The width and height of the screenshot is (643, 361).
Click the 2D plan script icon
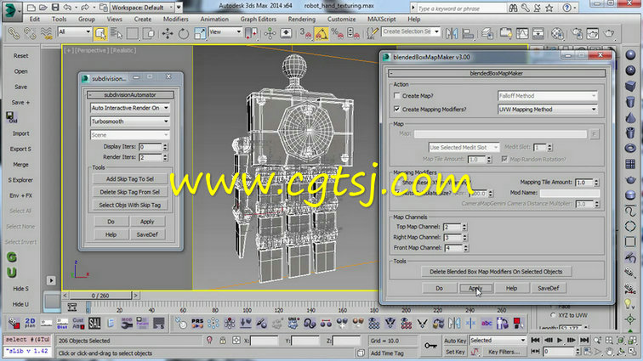coord(30,323)
